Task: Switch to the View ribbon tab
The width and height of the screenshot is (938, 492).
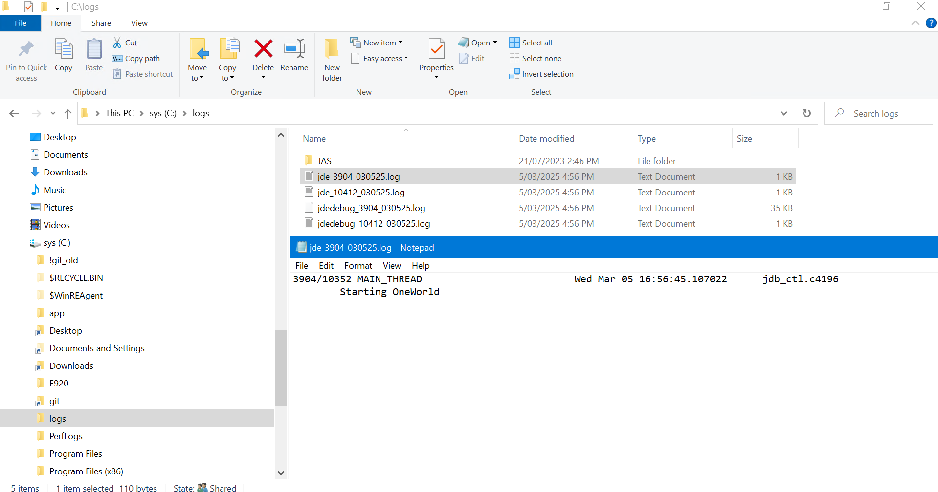Action: pyautogui.click(x=139, y=23)
